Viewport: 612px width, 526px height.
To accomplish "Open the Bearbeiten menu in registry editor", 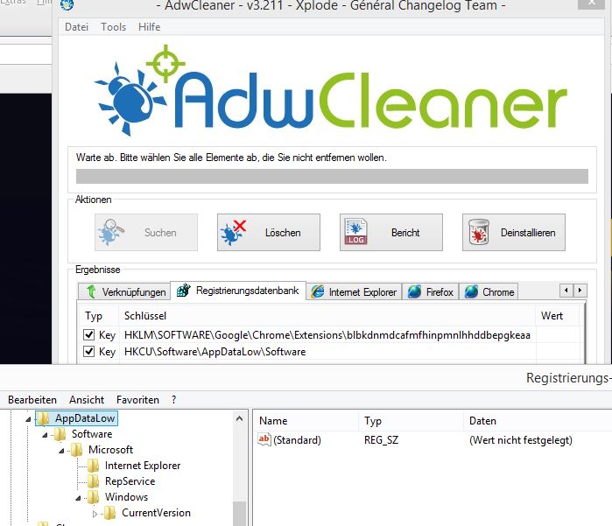I will 32,400.
